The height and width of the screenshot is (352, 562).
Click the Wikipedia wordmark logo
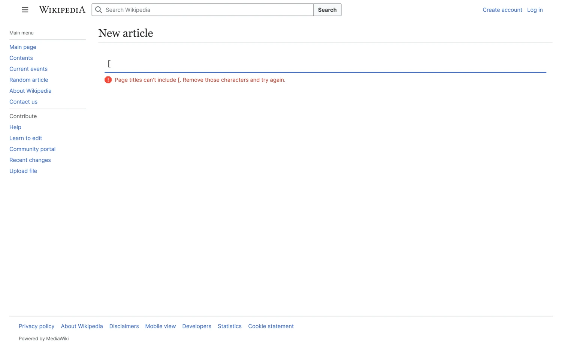[62, 10]
